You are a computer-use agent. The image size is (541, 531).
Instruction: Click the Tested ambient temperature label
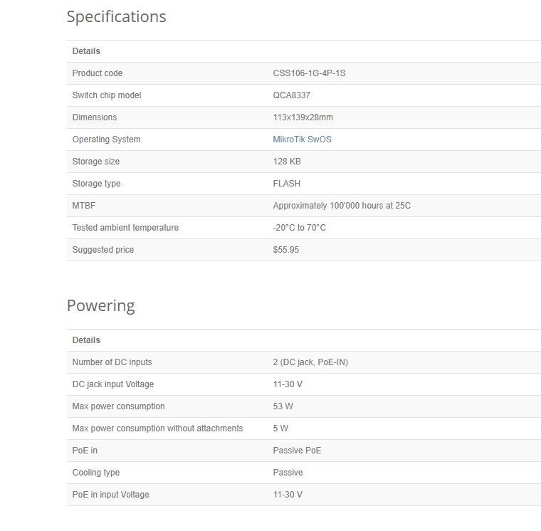coord(125,228)
